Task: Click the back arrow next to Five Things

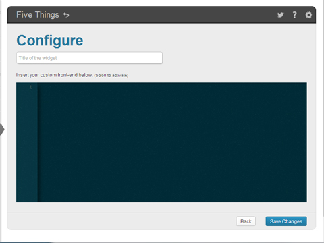Action: [66, 15]
